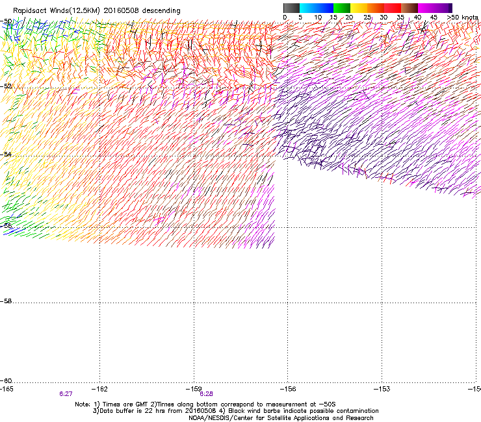This screenshot has height=422, width=481.
Task: Click the title 'Rapidscat Winds(12.5KM) 20160508 descending'
Action: [97, 10]
